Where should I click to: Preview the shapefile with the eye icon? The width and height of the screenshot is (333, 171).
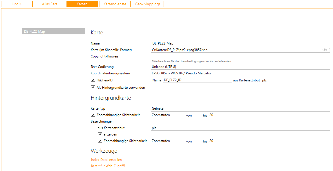[325, 50]
